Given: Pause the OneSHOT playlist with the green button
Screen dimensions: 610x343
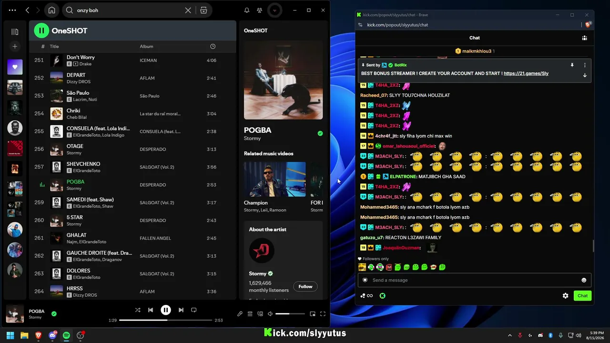Looking at the screenshot, I should pos(41,30).
